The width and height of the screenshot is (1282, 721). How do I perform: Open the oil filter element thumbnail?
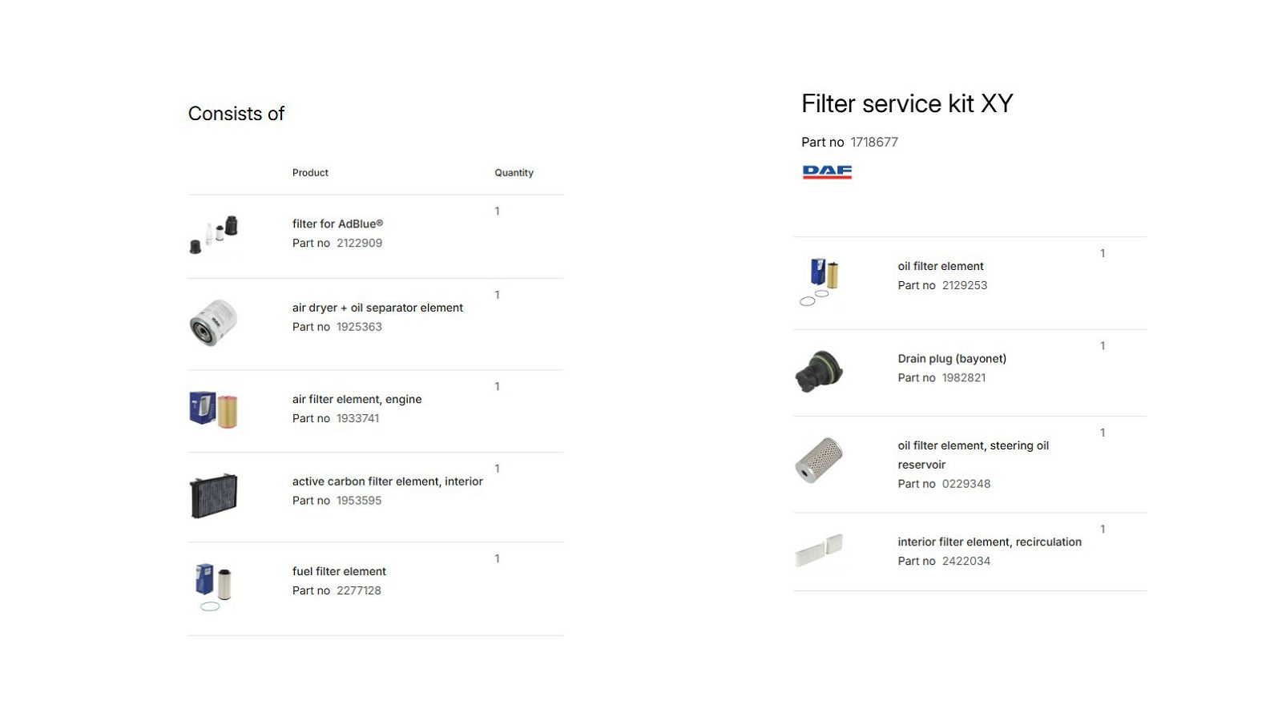tap(820, 282)
